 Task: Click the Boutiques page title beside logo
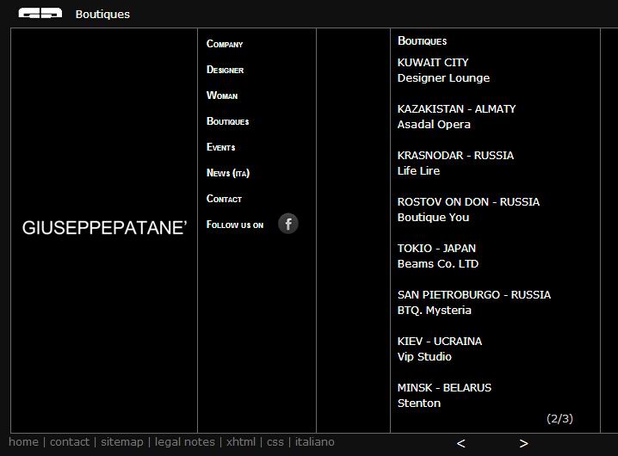pos(102,14)
